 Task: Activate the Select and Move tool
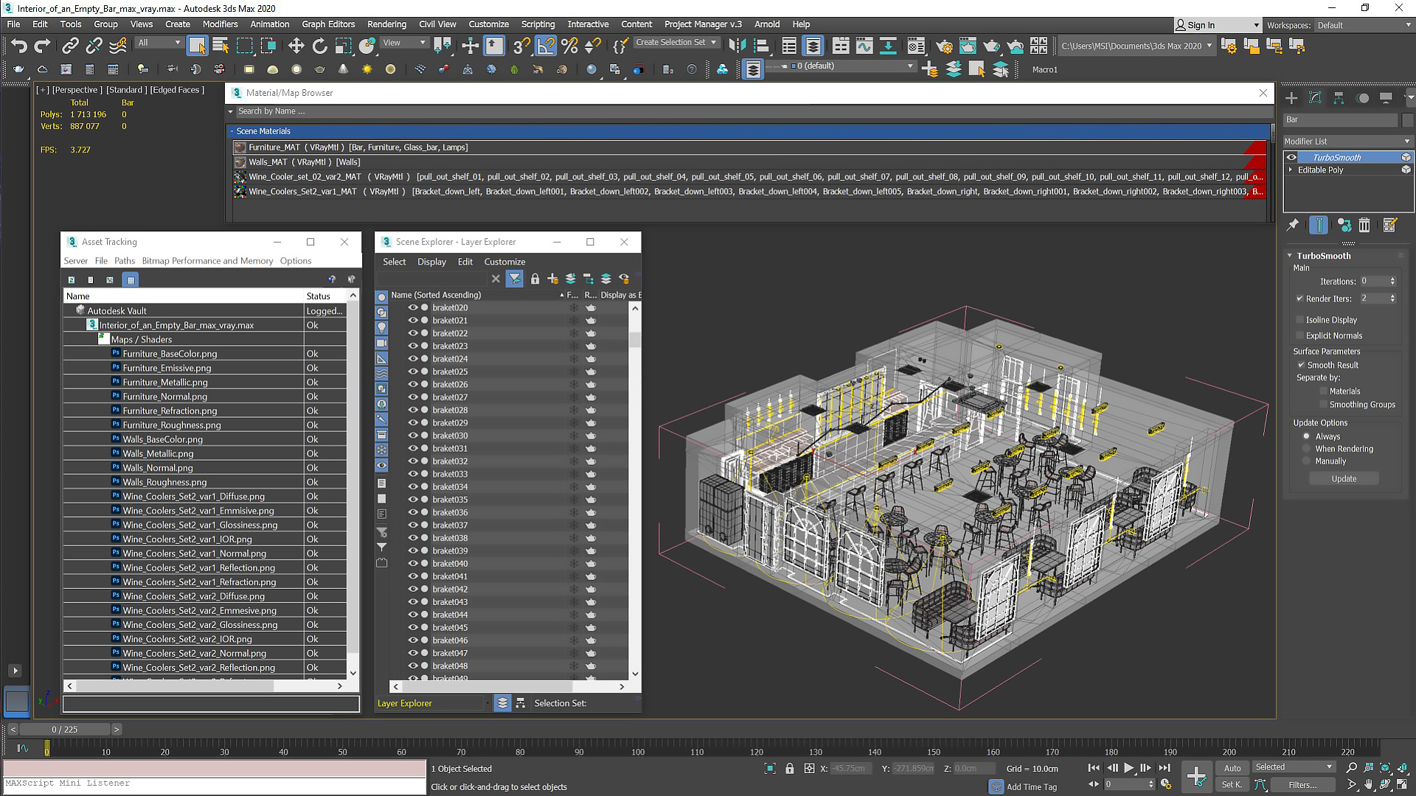click(296, 46)
